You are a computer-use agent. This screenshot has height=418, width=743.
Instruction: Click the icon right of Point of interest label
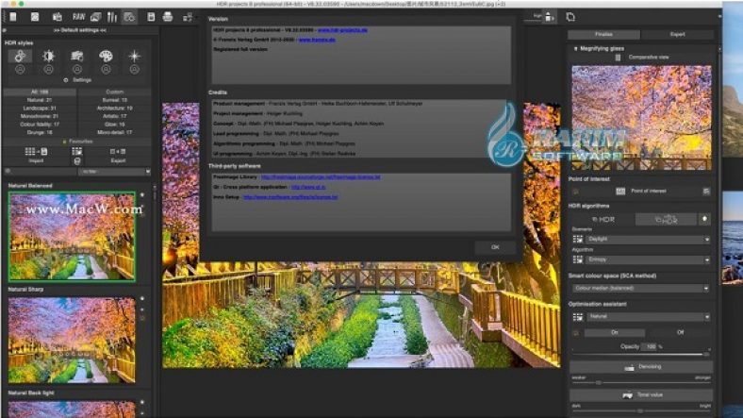tap(706, 191)
